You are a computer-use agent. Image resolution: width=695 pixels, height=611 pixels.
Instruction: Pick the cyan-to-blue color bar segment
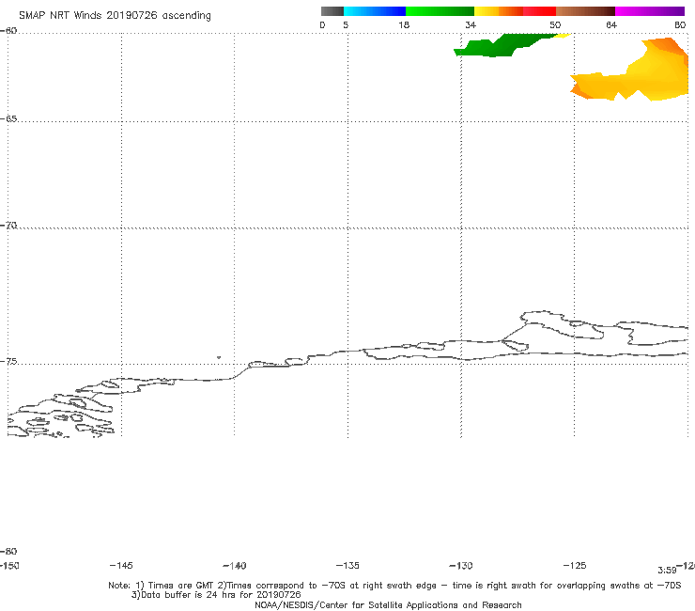(375, 11)
